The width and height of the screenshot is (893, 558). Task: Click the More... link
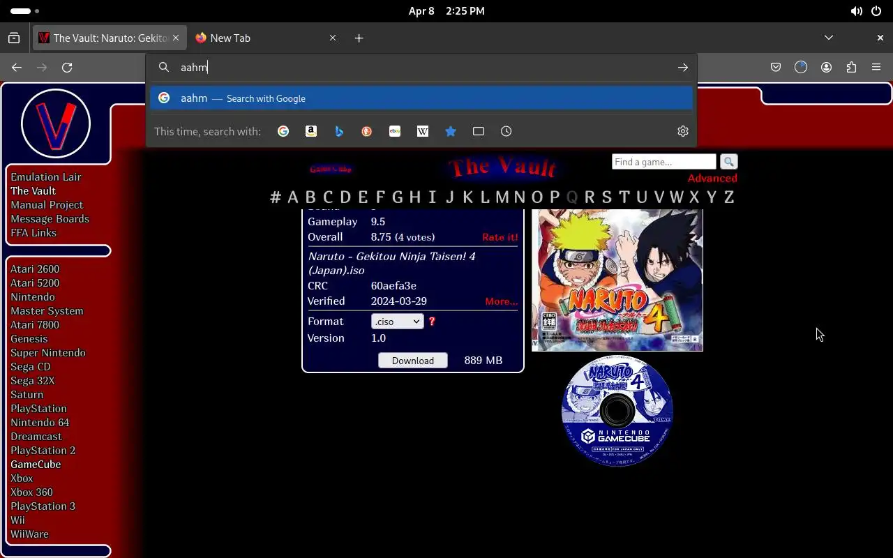click(502, 301)
